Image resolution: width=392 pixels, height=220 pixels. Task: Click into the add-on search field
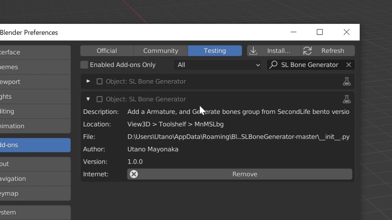point(311,65)
